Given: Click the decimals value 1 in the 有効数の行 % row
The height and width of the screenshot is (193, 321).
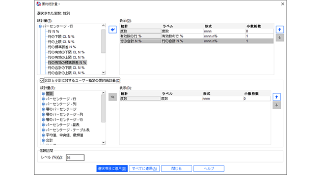Looking at the screenshot, I should coord(259,36).
